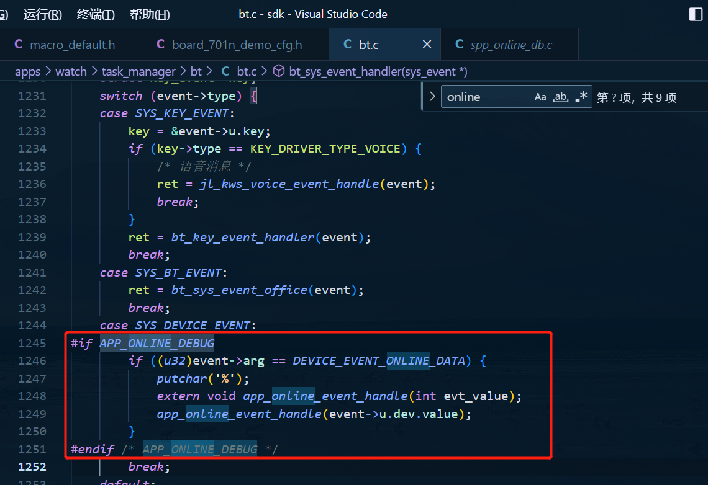Open the 终端(T) menu
The image size is (708, 485).
(96, 14)
